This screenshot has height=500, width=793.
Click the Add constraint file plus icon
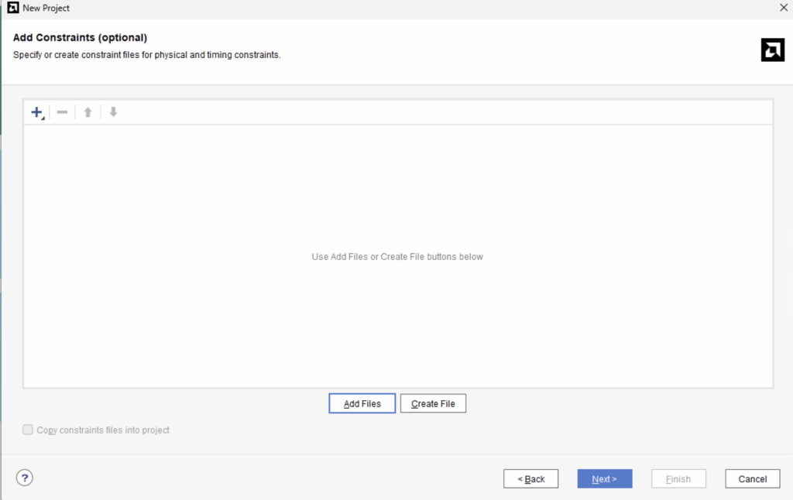click(x=36, y=112)
